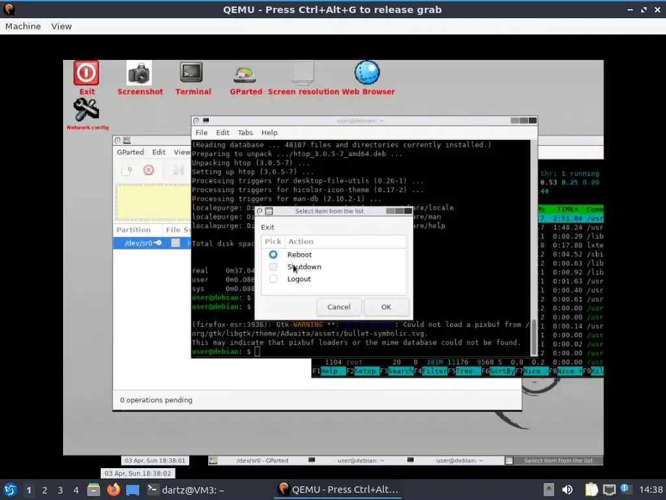Open the clipboard manager tray icon

pyautogui.click(x=591, y=490)
